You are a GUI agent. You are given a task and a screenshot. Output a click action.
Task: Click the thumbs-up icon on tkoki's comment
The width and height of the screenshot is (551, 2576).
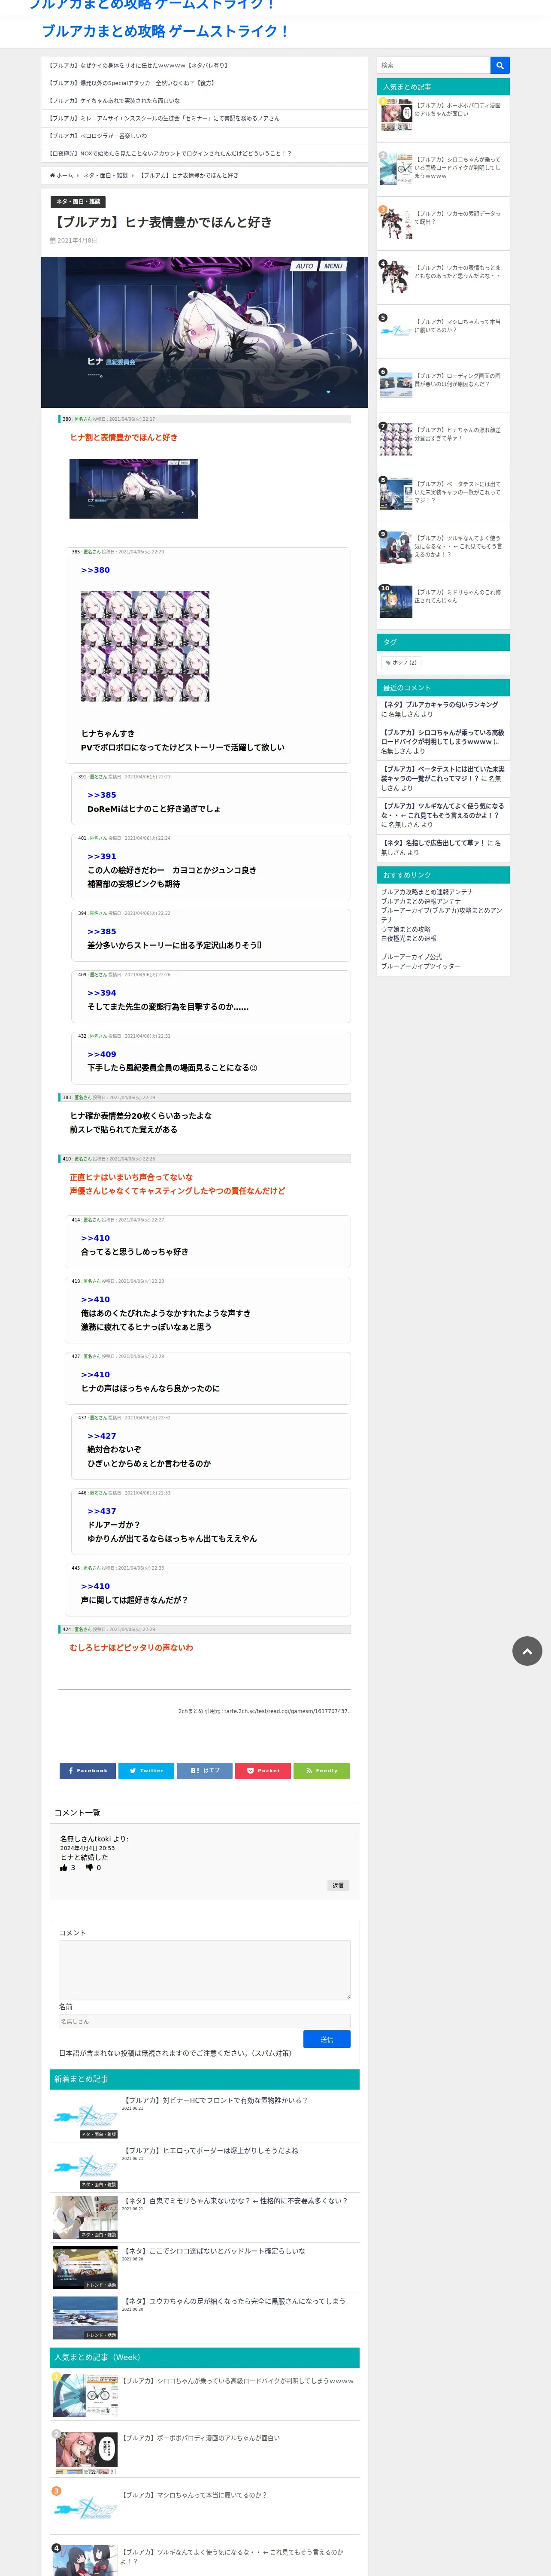[x=64, y=1867]
